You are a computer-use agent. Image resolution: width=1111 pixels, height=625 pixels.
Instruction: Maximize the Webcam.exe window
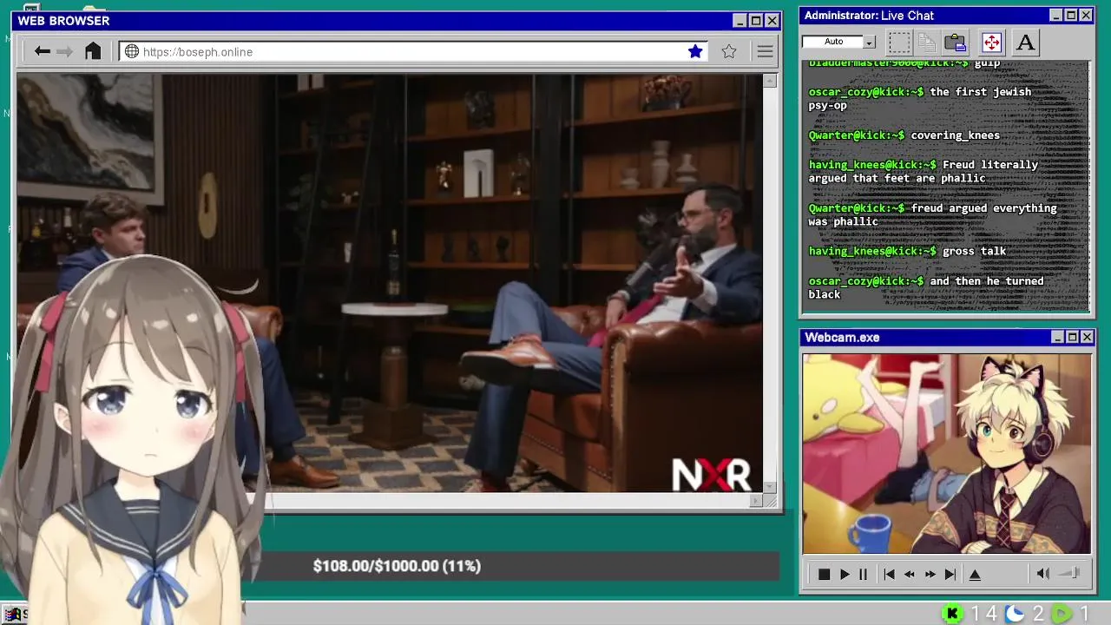tap(1072, 337)
